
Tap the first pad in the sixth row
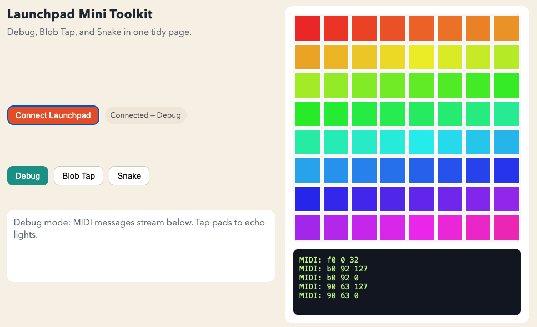pos(307,170)
